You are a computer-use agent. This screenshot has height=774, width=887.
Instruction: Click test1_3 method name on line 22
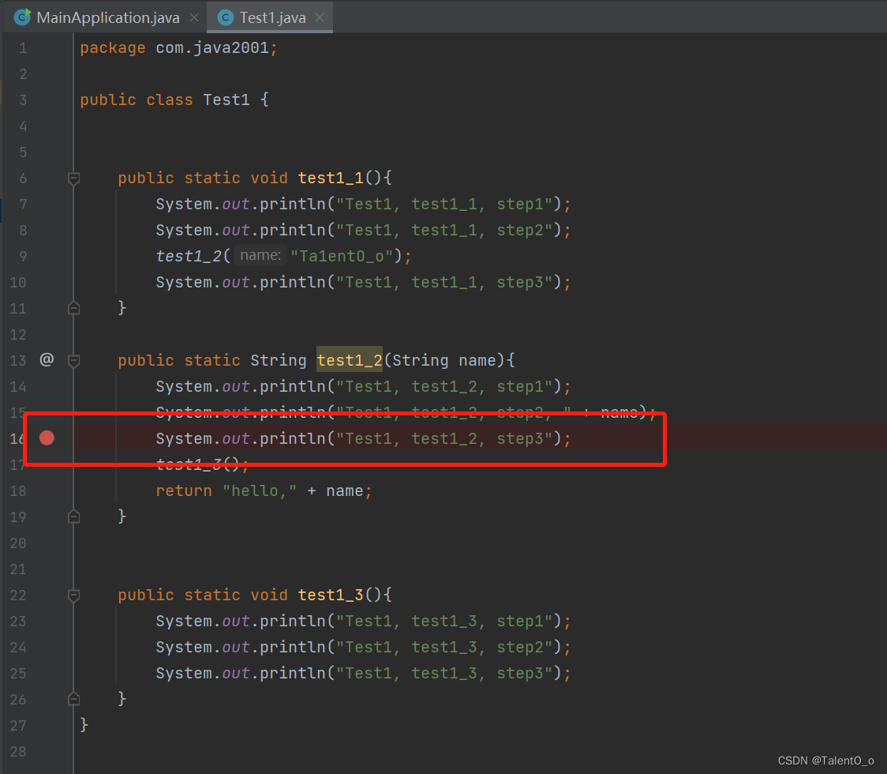pyautogui.click(x=331, y=595)
